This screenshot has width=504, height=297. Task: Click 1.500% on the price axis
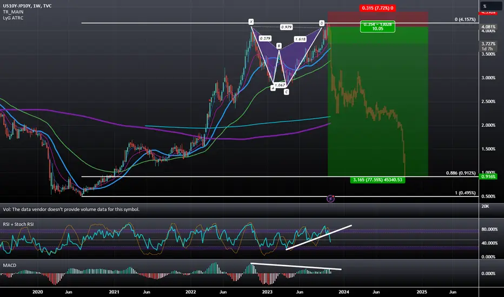pyautogui.click(x=488, y=149)
